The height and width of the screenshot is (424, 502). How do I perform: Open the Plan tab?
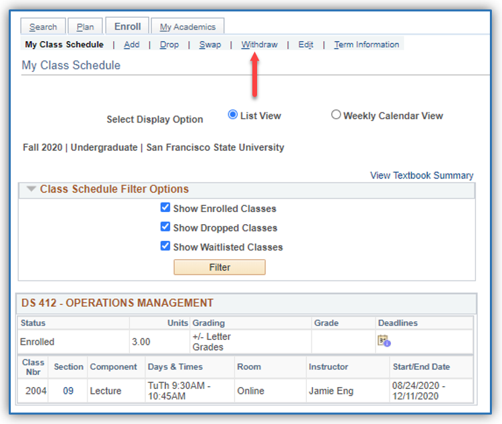[x=85, y=26]
